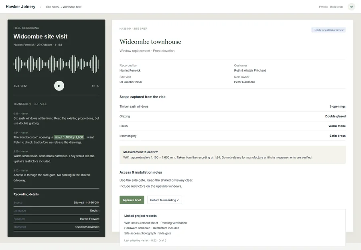
Task: Click 'Include restrictors on the upstairs windows.' note
Action: (x=150, y=186)
